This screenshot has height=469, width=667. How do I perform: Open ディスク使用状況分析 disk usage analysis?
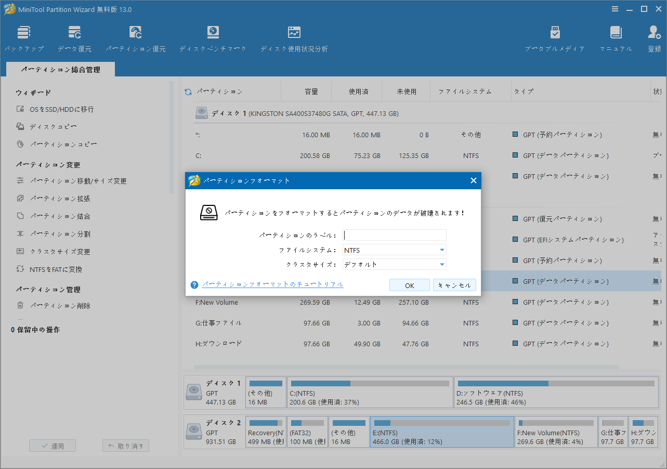tap(294, 37)
